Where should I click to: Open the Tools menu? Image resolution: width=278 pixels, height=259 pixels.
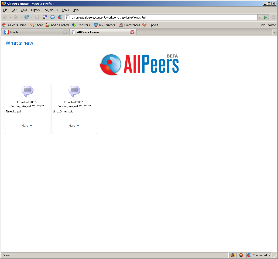click(65, 10)
